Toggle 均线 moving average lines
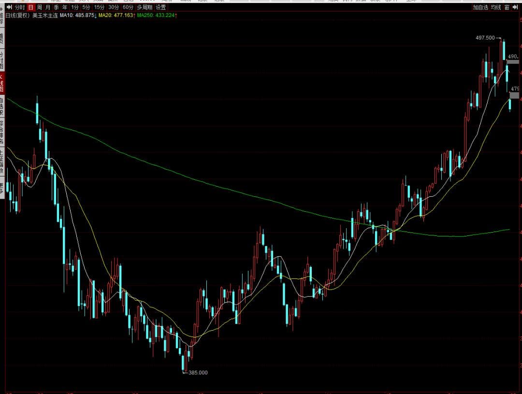Viewport: 522px width, 394px height. (496, 7)
